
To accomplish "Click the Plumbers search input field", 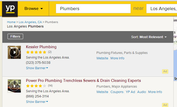I will [93, 9].
